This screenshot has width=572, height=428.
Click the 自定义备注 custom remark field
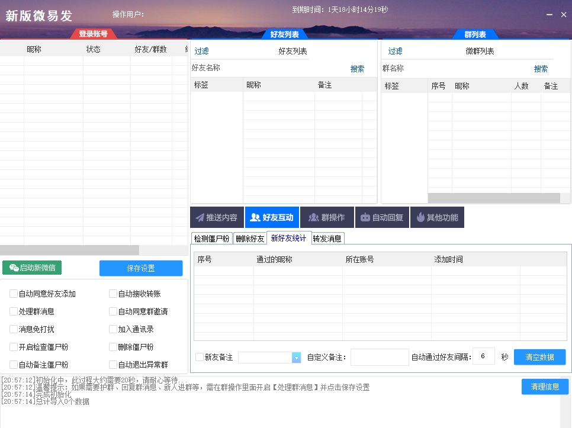click(380, 357)
